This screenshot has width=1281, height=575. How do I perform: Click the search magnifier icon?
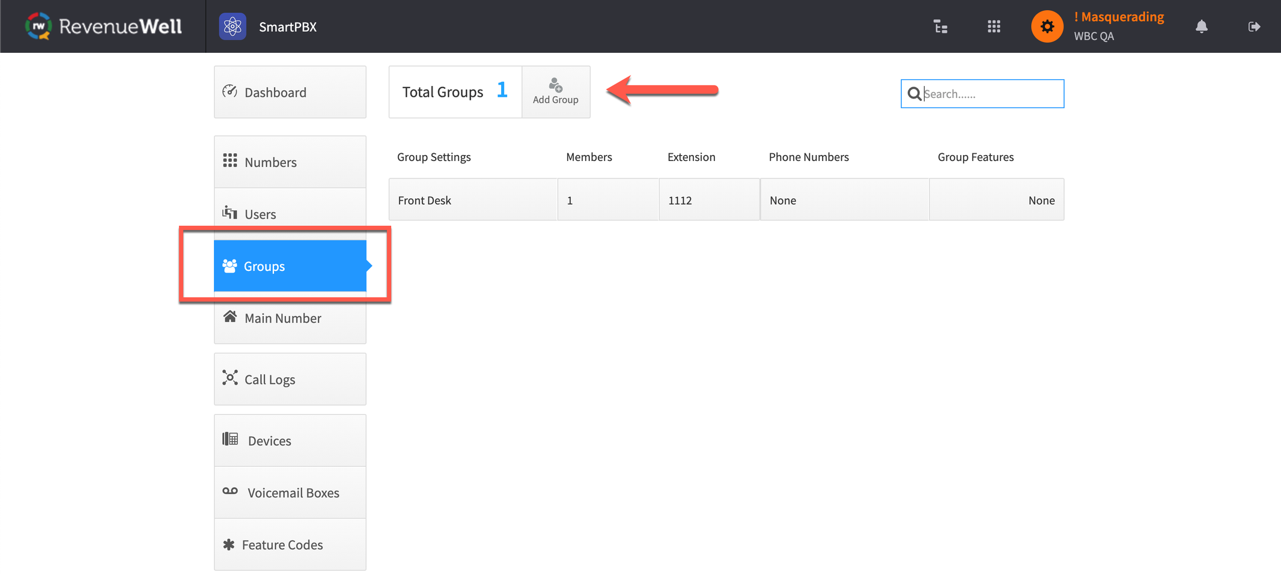914,94
